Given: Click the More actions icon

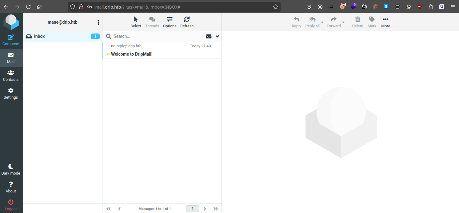Looking at the screenshot, I should tap(385, 20).
